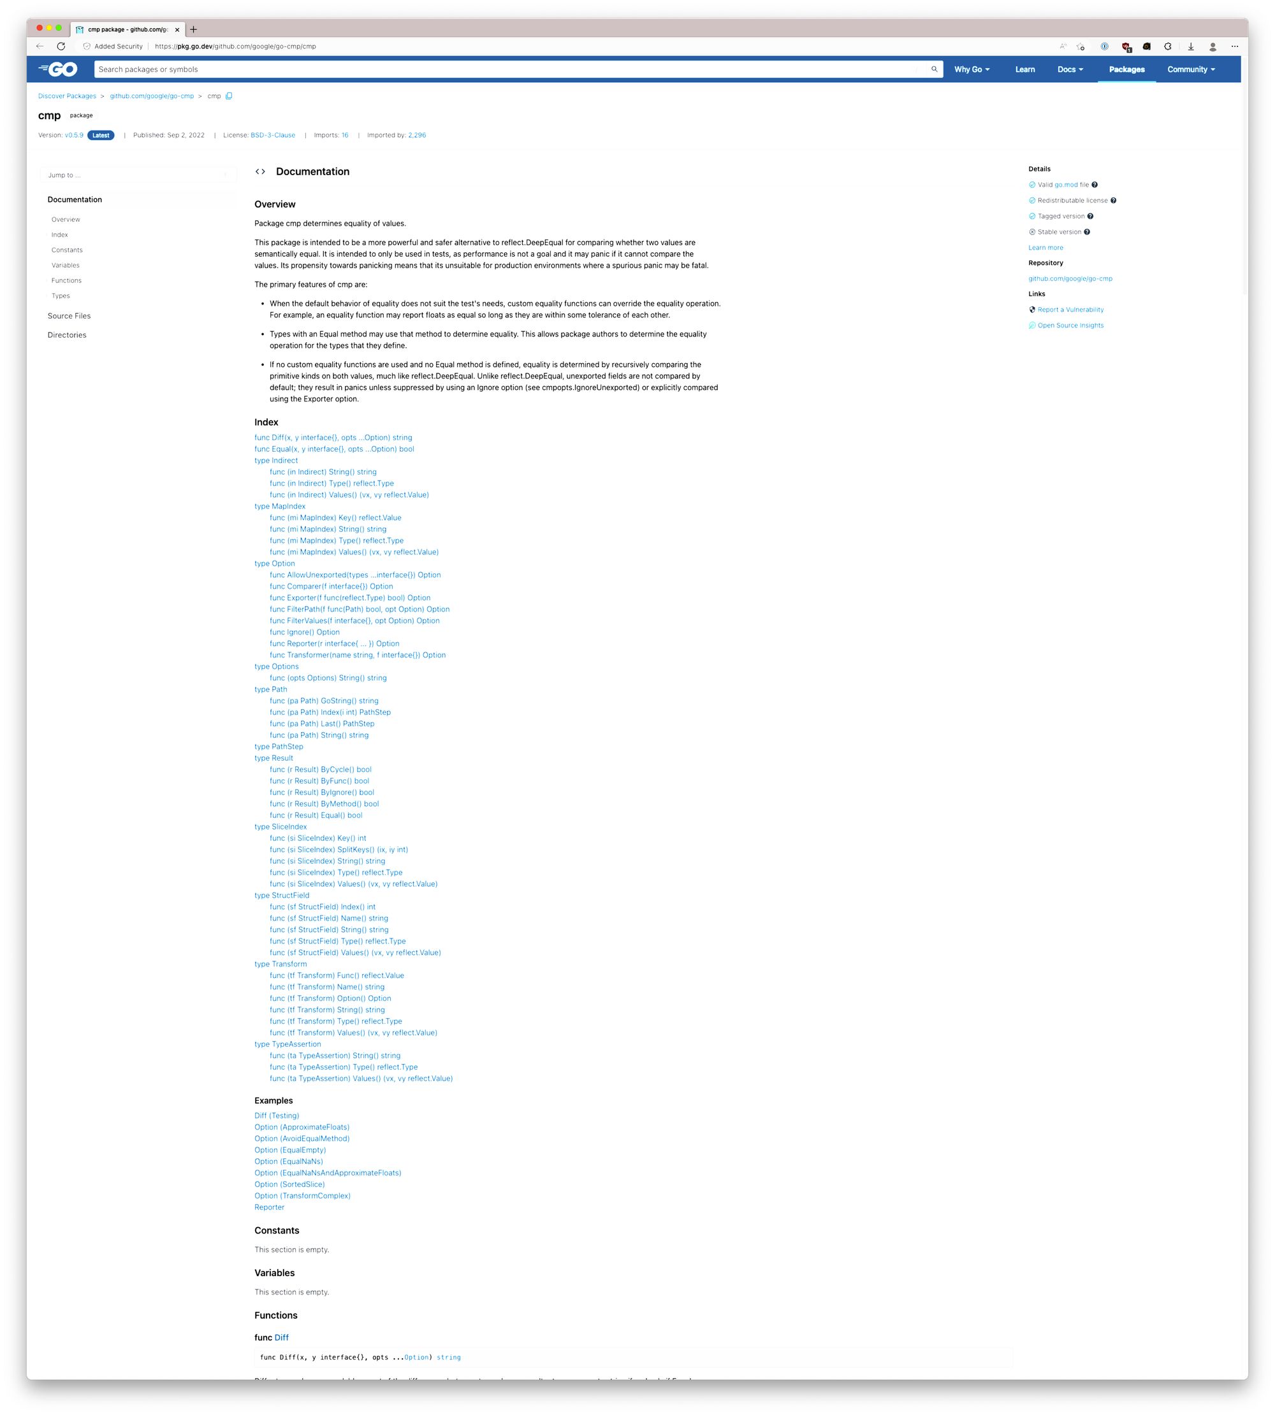
Task: Expand the Docs dropdown menu
Action: [1070, 69]
